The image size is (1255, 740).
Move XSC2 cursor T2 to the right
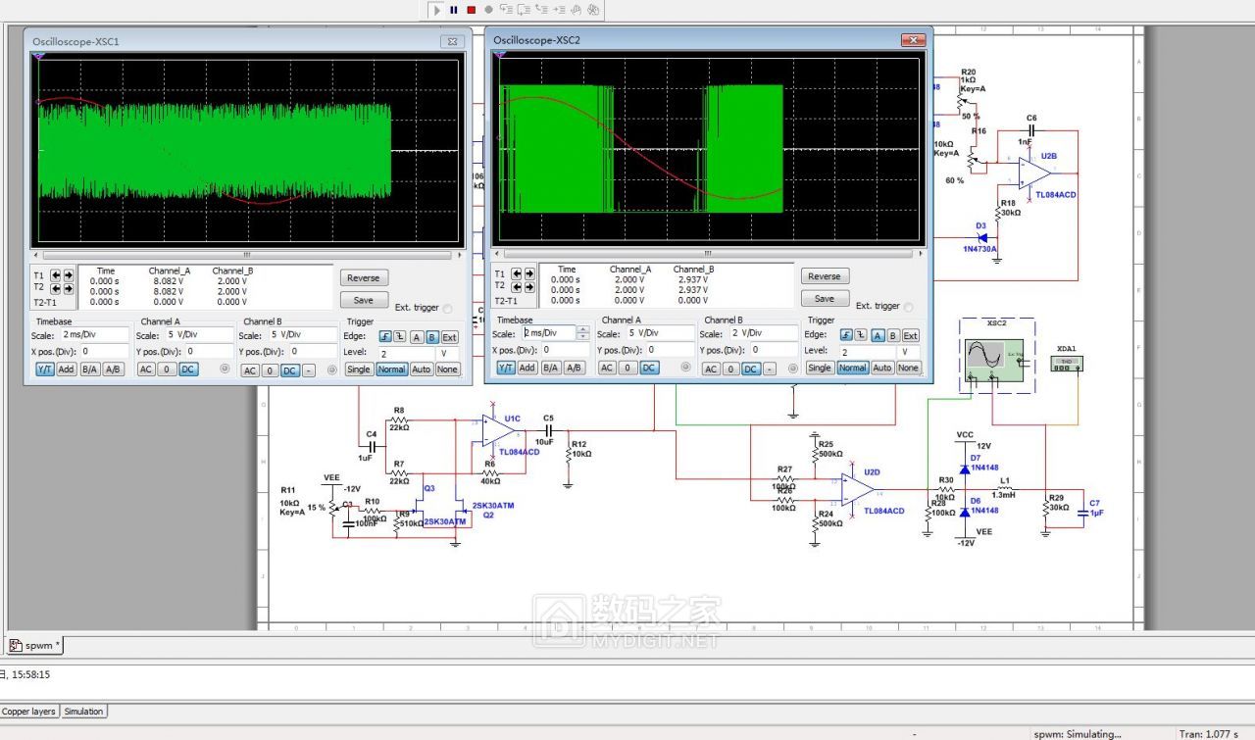pyautogui.click(x=529, y=287)
